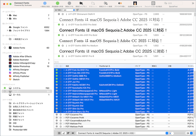Toggle activation of A-OTF Midashi Go MB31 Pro row
196x136 pixels.
pyautogui.click(x=57, y=97)
